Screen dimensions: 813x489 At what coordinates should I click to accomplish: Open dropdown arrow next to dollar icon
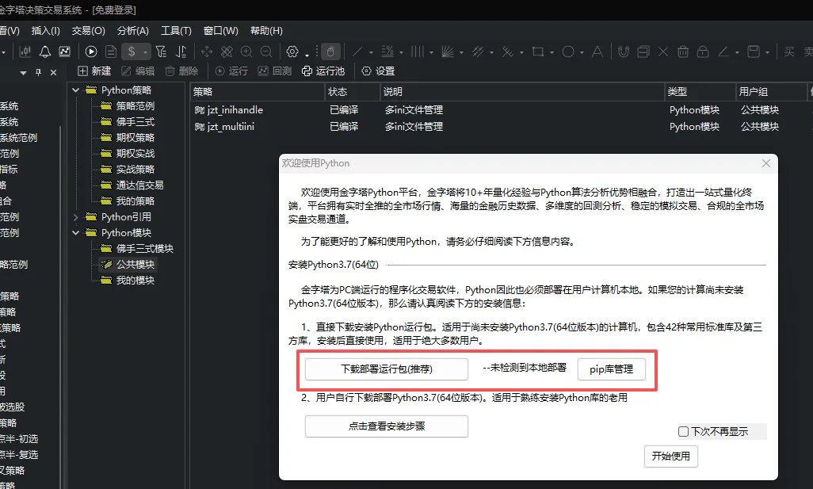point(145,52)
